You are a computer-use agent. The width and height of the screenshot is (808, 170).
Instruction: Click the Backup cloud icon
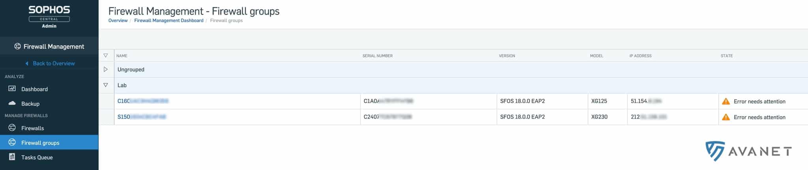coord(12,103)
